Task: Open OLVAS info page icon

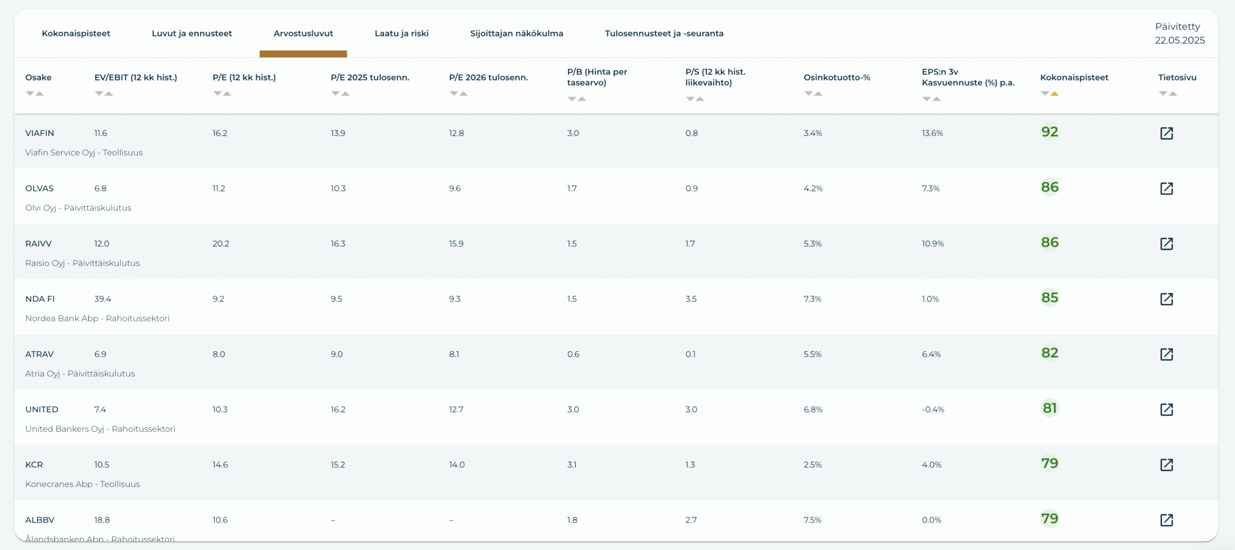Action: [1166, 188]
